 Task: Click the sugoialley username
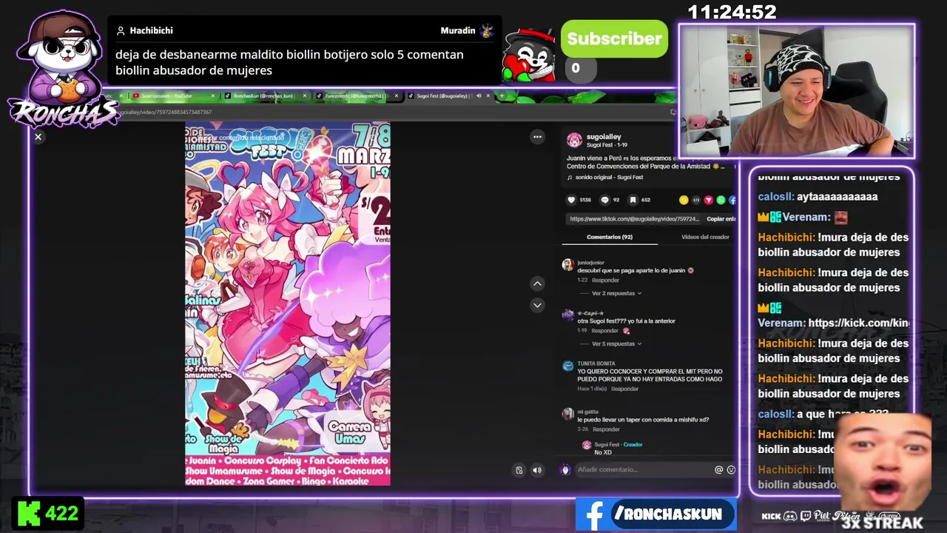(604, 137)
